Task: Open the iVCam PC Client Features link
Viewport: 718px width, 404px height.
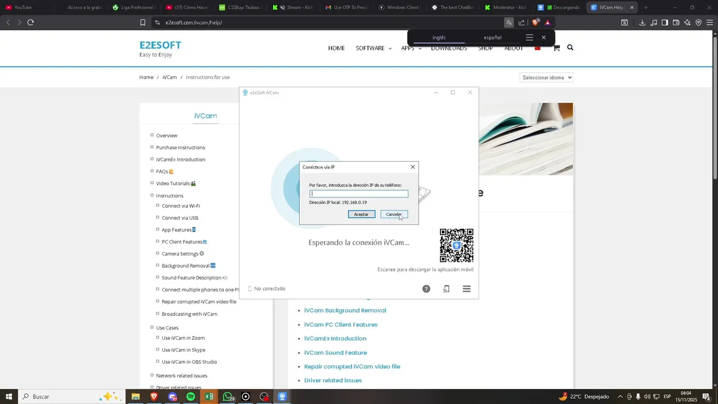Action: (x=341, y=324)
